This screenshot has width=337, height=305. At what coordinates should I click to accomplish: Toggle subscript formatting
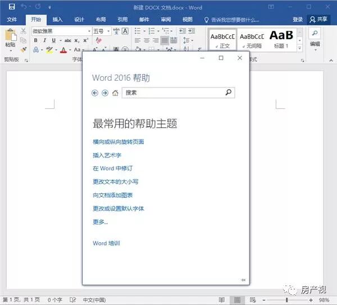point(77,40)
